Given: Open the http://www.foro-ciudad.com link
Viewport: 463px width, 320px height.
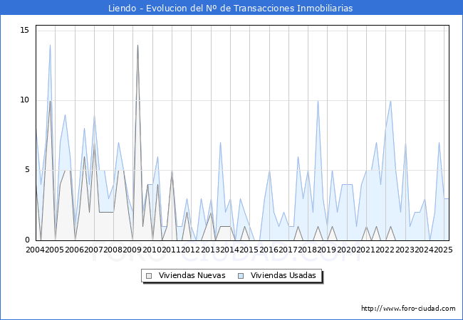Looking at the screenshot, I should coord(408,309).
